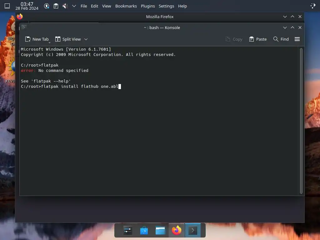This screenshot has width=320, height=240.
Task: Open System Settings from the dock
Action: click(128, 230)
